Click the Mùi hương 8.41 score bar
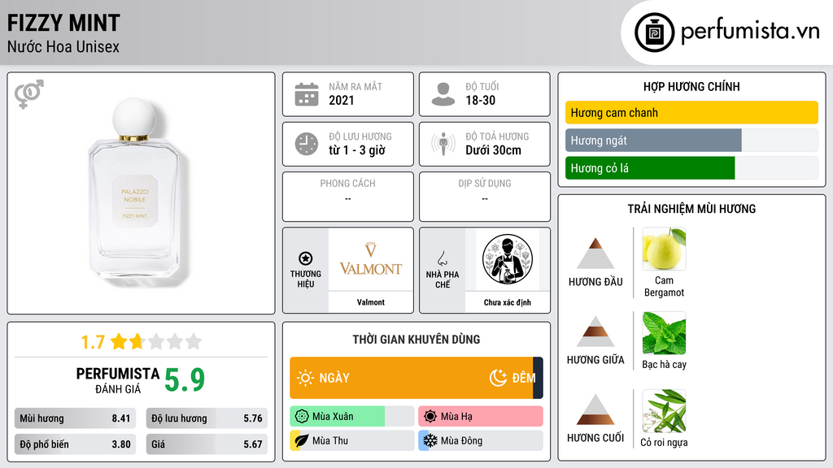Viewport: 833px width, 468px height. (75, 418)
